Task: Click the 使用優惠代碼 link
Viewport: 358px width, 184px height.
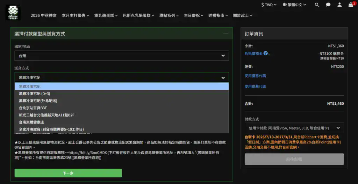Action: [255, 76]
